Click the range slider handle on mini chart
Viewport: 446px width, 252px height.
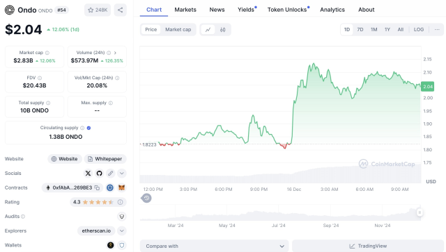pos(420,212)
